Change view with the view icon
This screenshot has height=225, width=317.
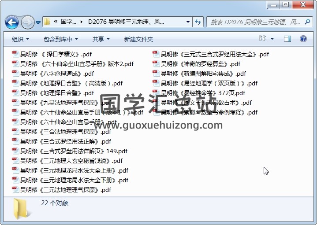tap(262, 38)
